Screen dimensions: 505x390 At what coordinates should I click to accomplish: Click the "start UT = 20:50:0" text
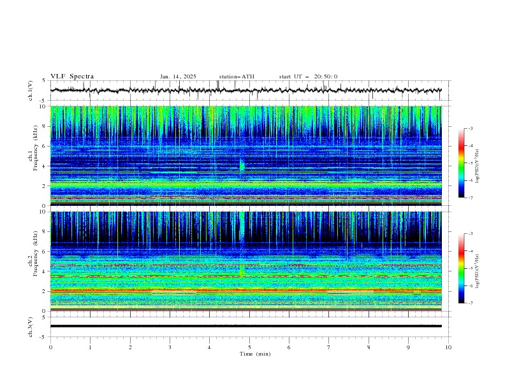coord(308,76)
